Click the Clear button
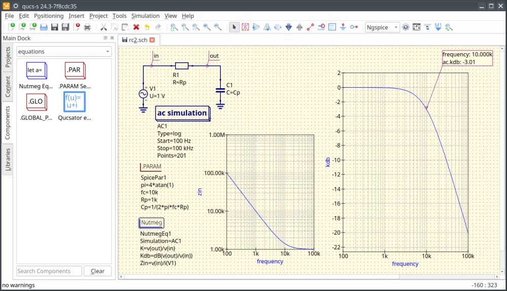The height and width of the screenshot is (291, 507). tap(97, 271)
